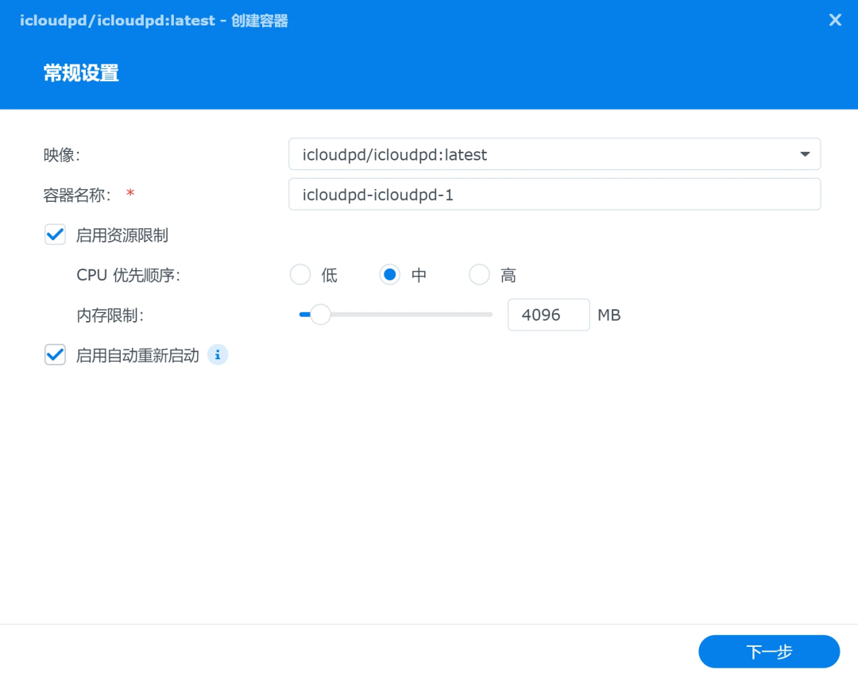Click the CPU 优先顺序 label text

click(x=129, y=275)
